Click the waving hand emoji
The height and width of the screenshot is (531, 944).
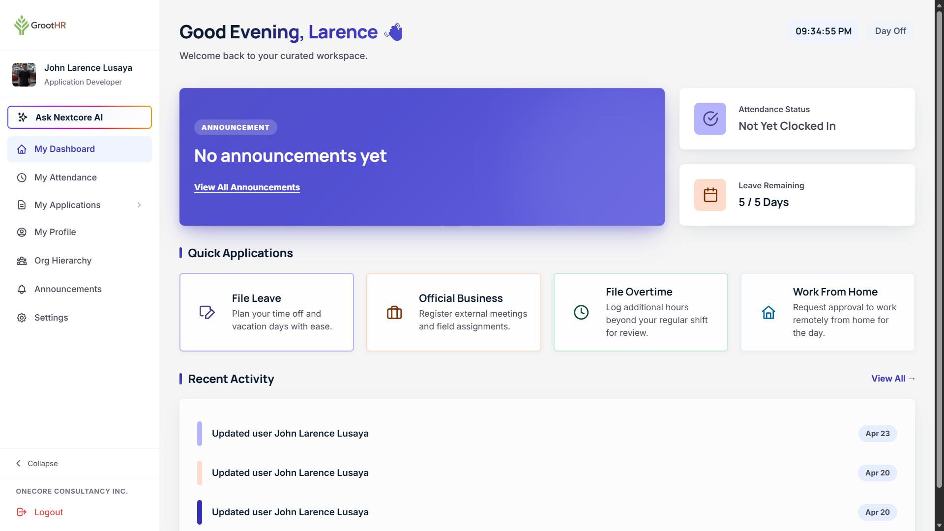(394, 32)
